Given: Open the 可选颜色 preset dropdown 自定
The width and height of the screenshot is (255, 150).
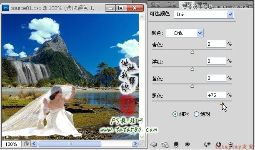Looking at the screenshot, I should pyautogui.click(x=204, y=15).
